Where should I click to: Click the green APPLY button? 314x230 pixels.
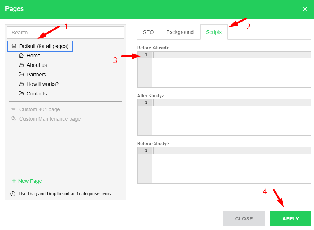[x=291, y=219]
